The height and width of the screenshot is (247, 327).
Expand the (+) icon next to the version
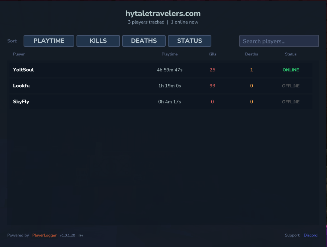(x=80, y=235)
